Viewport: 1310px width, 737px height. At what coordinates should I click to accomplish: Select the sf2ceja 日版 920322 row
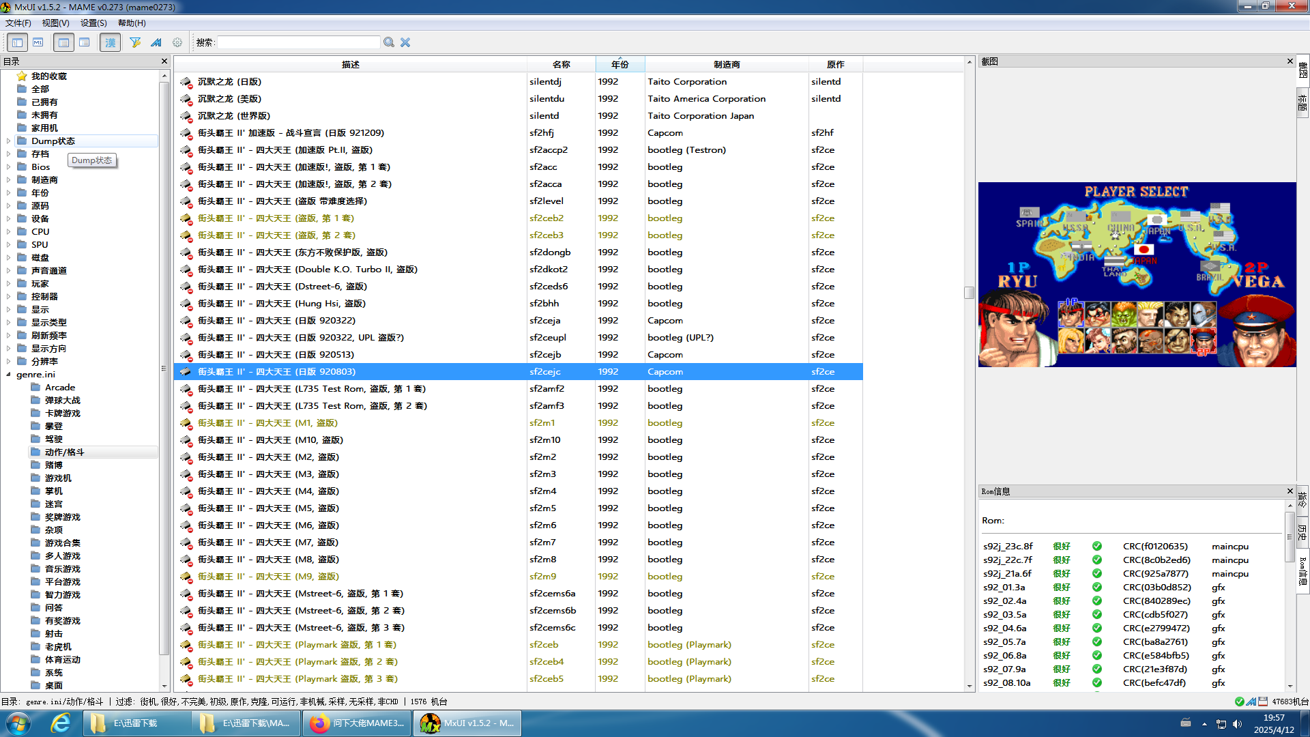[x=519, y=321]
